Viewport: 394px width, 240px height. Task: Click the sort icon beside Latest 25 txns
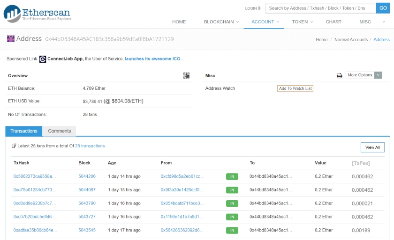14,146
